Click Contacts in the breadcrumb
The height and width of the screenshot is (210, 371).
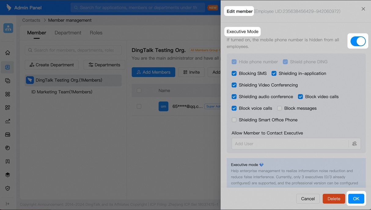point(31,20)
